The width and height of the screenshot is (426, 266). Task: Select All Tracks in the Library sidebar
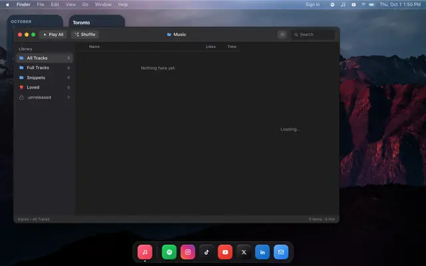tap(45, 58)
